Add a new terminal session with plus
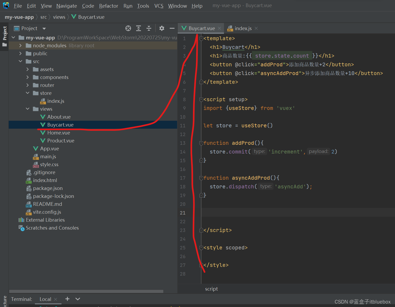The image size is (395, 307). (x=67, y=299)
